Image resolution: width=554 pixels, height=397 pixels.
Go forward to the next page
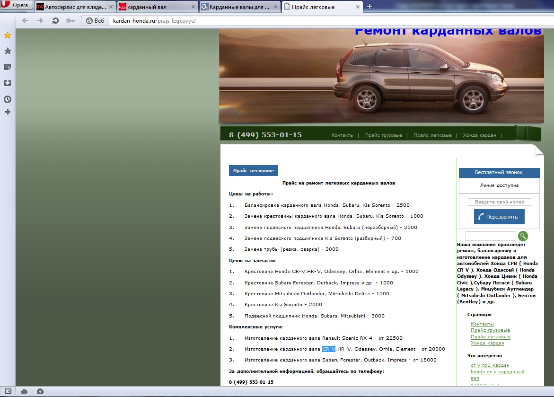coord(40,21)
